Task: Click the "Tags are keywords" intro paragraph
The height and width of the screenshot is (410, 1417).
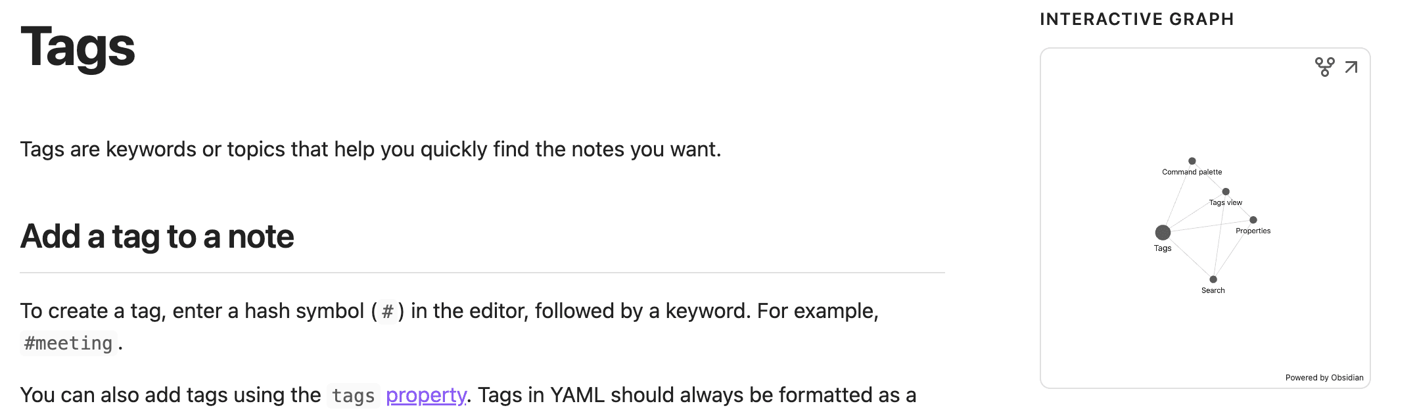Action: coord(371,149)
